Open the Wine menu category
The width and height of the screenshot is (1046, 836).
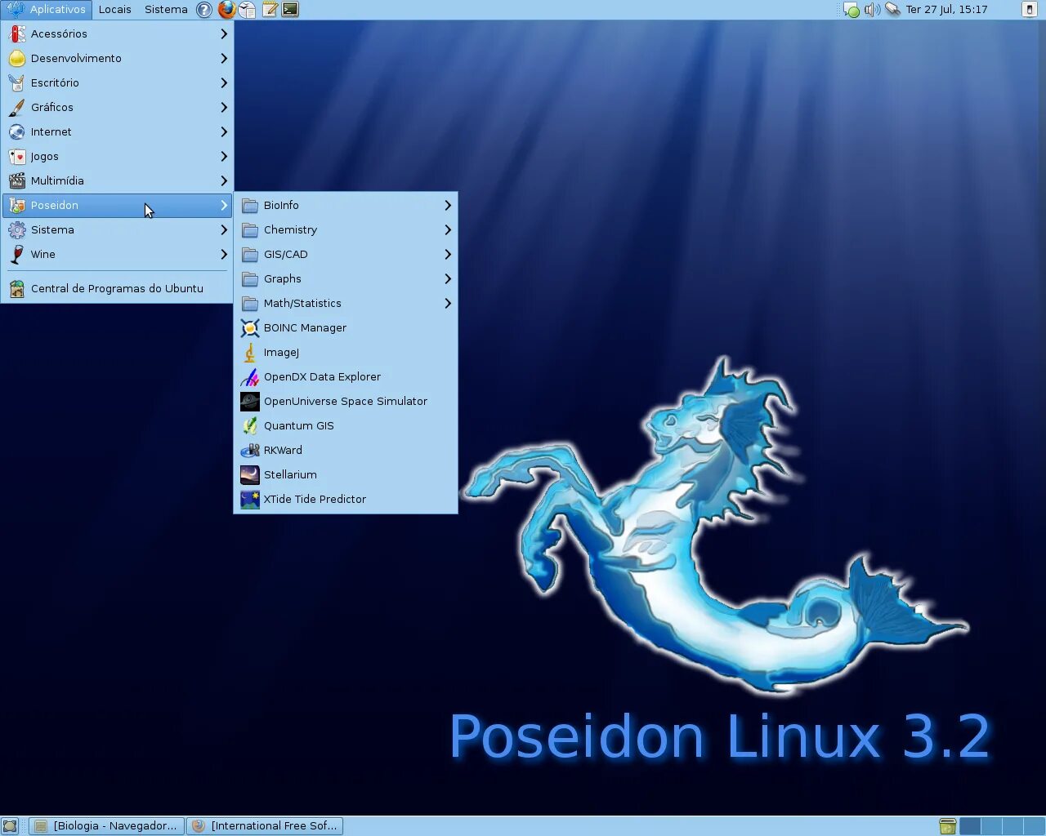tap(117, 254)
